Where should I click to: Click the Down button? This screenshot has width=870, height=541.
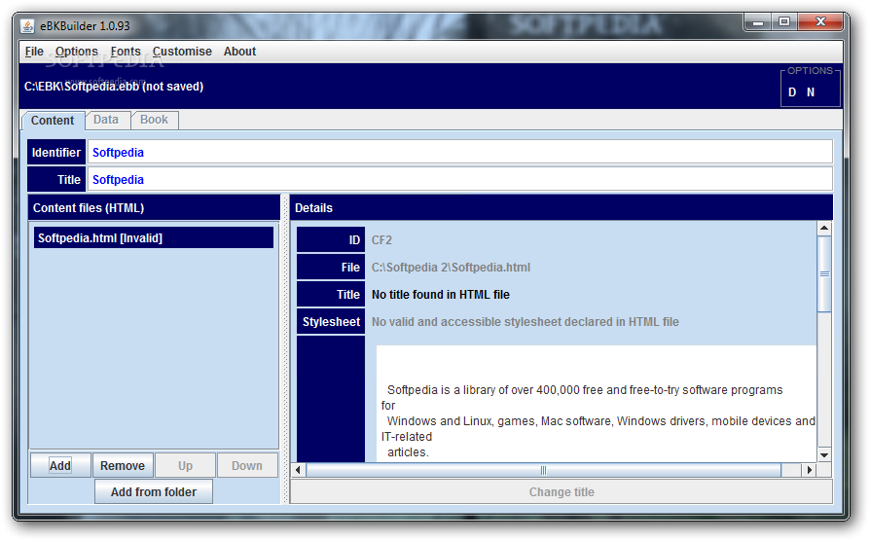247,465
